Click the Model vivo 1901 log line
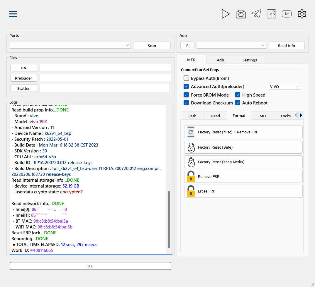This screenshot has height=287, width=315. tap(30, 121)
